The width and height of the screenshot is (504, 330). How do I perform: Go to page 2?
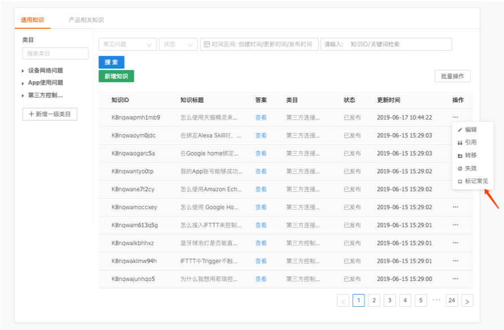[x=374, y=301]
